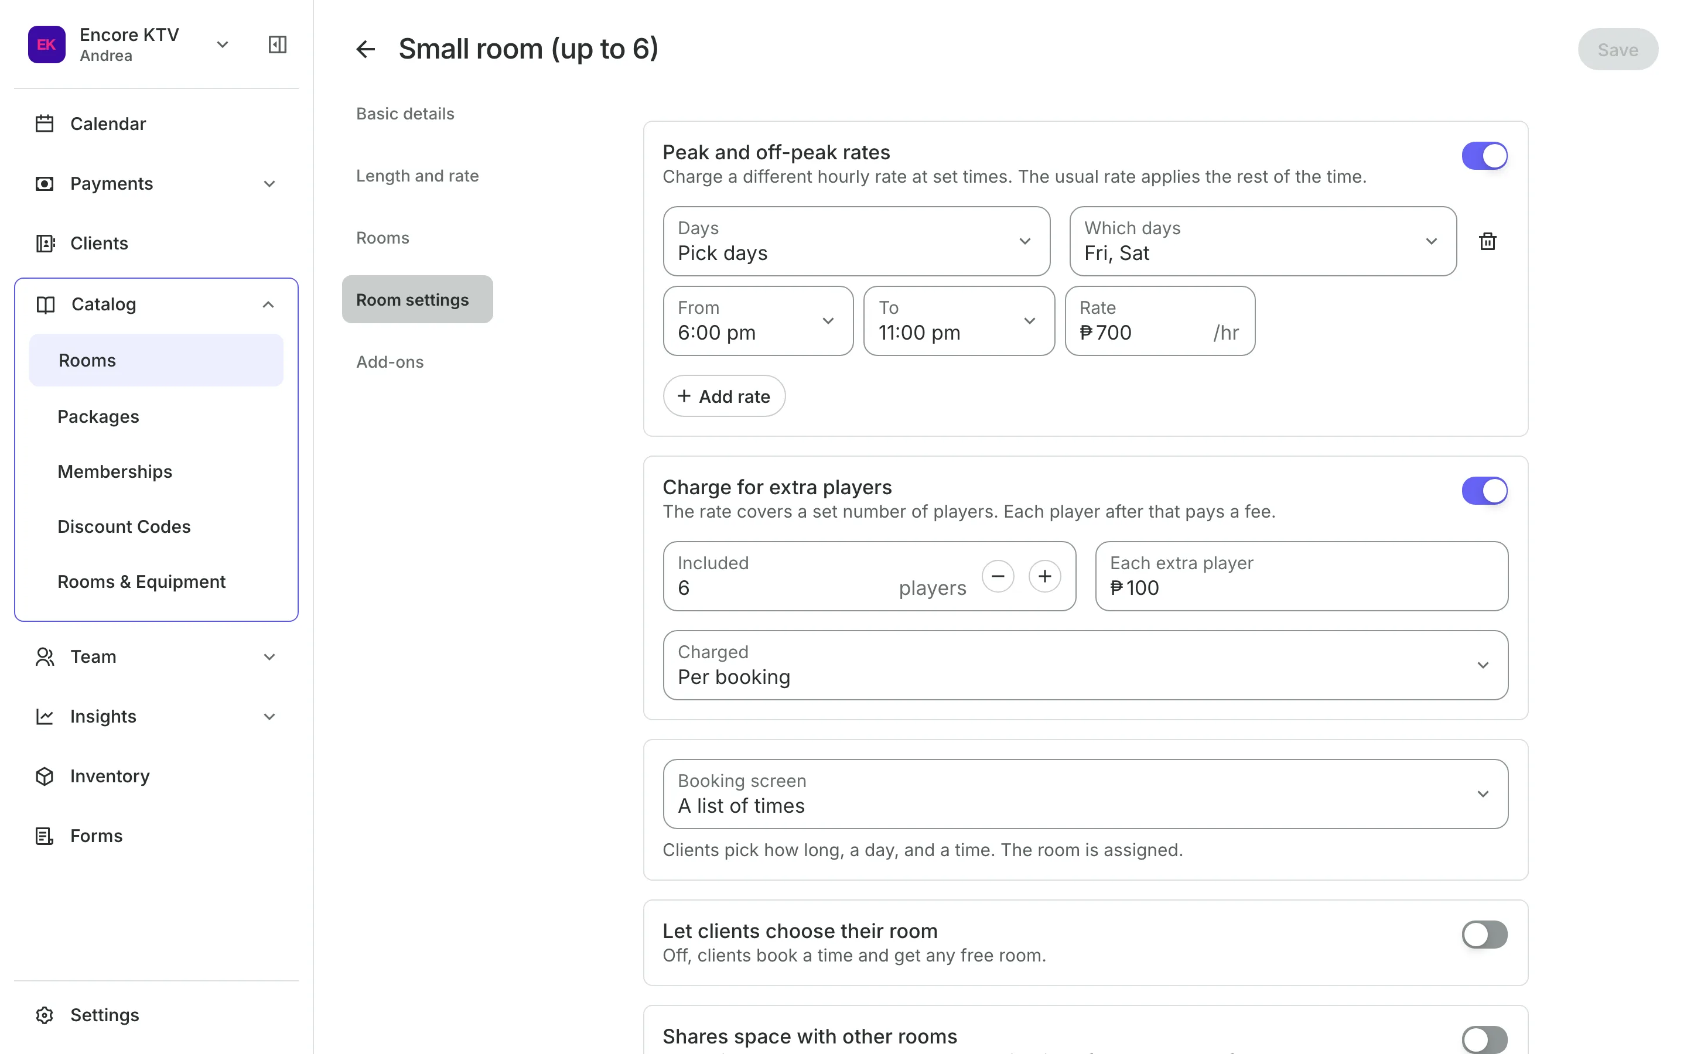Open Discount Codes under Catalog
Screen dimensions: 1687x1054
[x=156, y=526]
